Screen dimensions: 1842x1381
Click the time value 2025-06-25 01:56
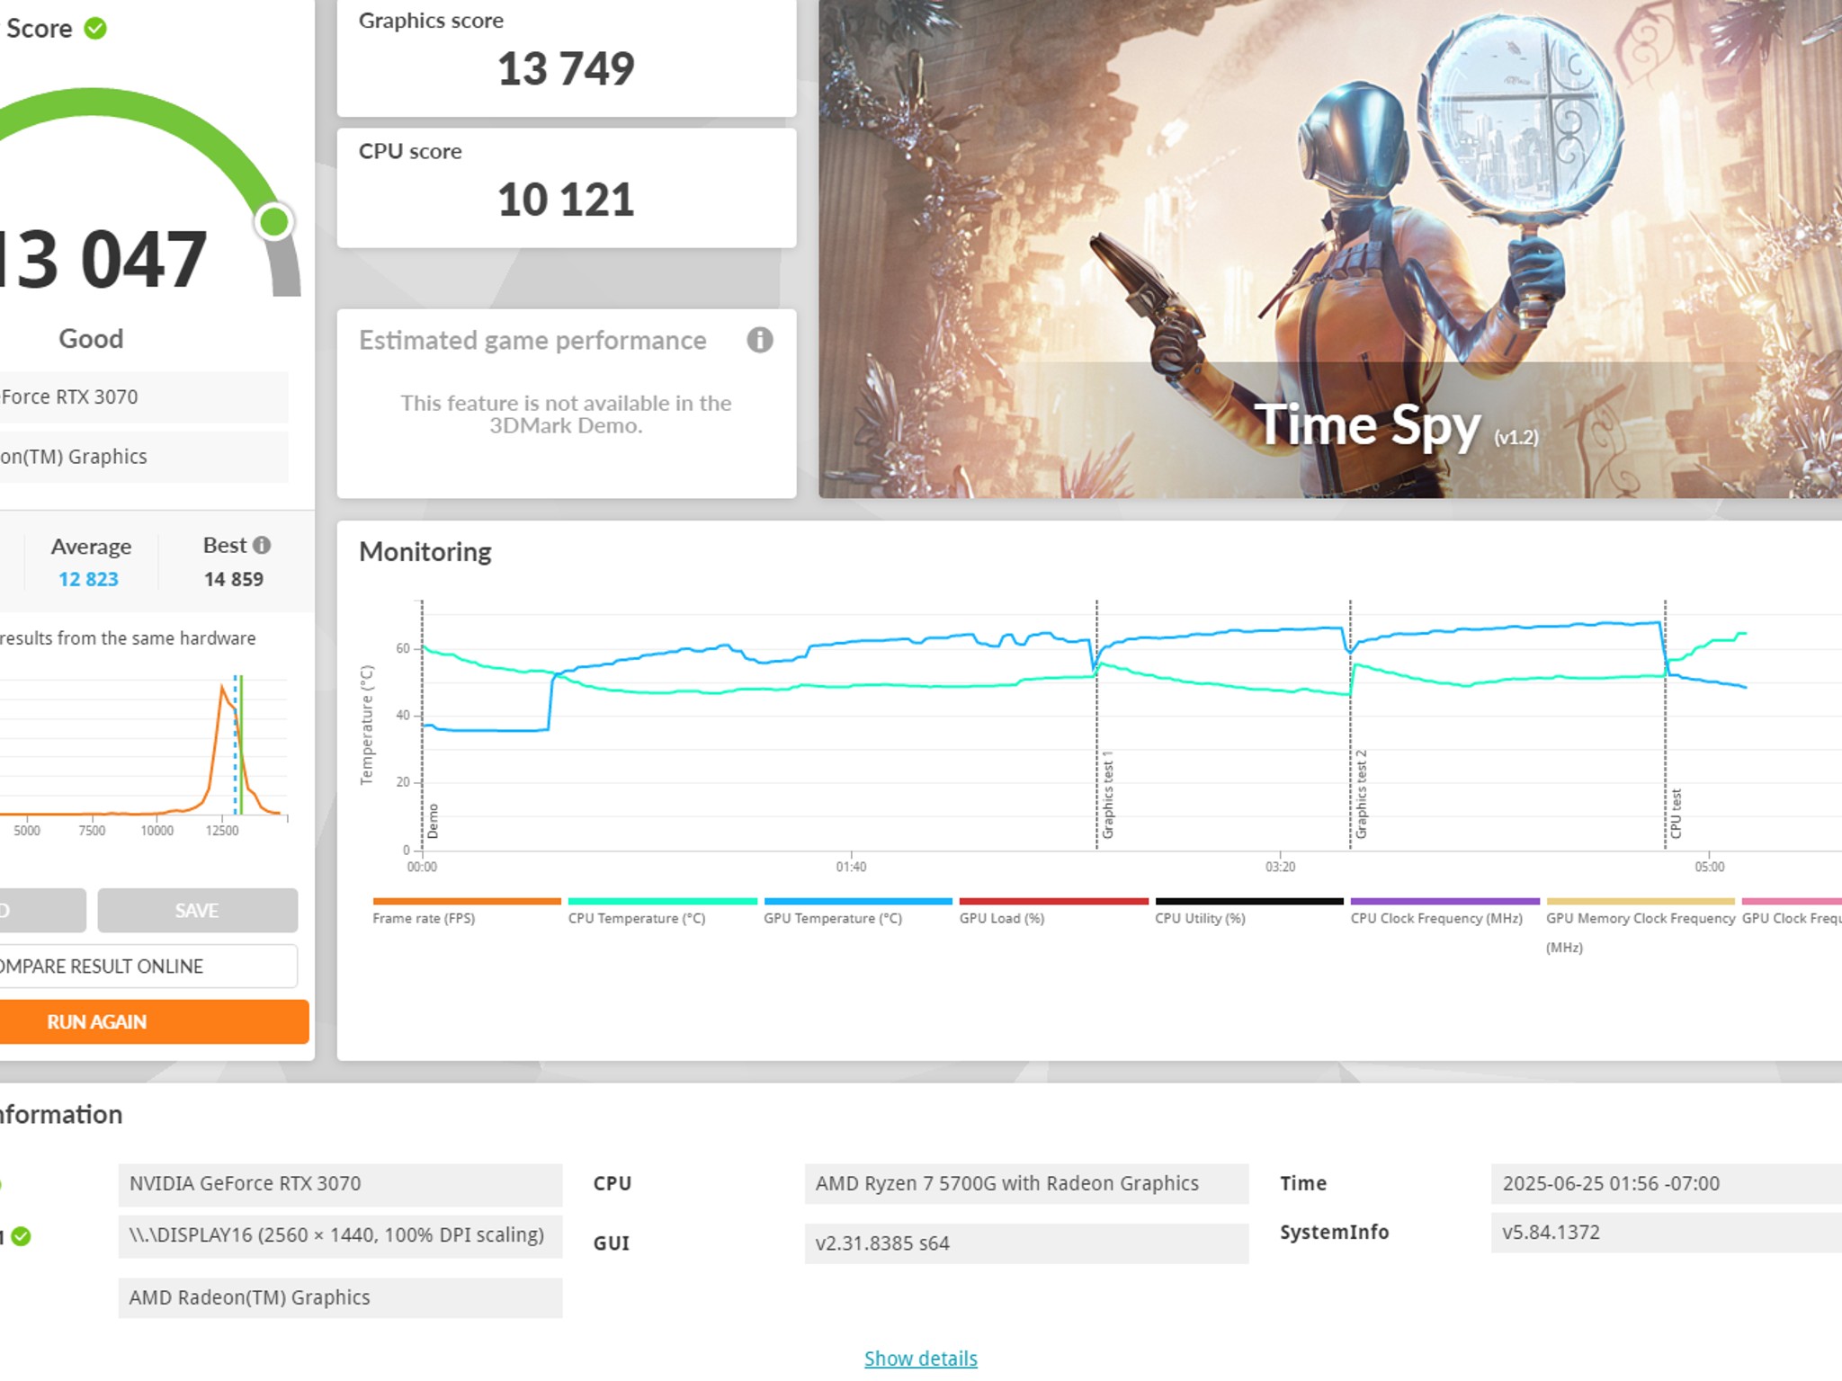point(1666,1184)
